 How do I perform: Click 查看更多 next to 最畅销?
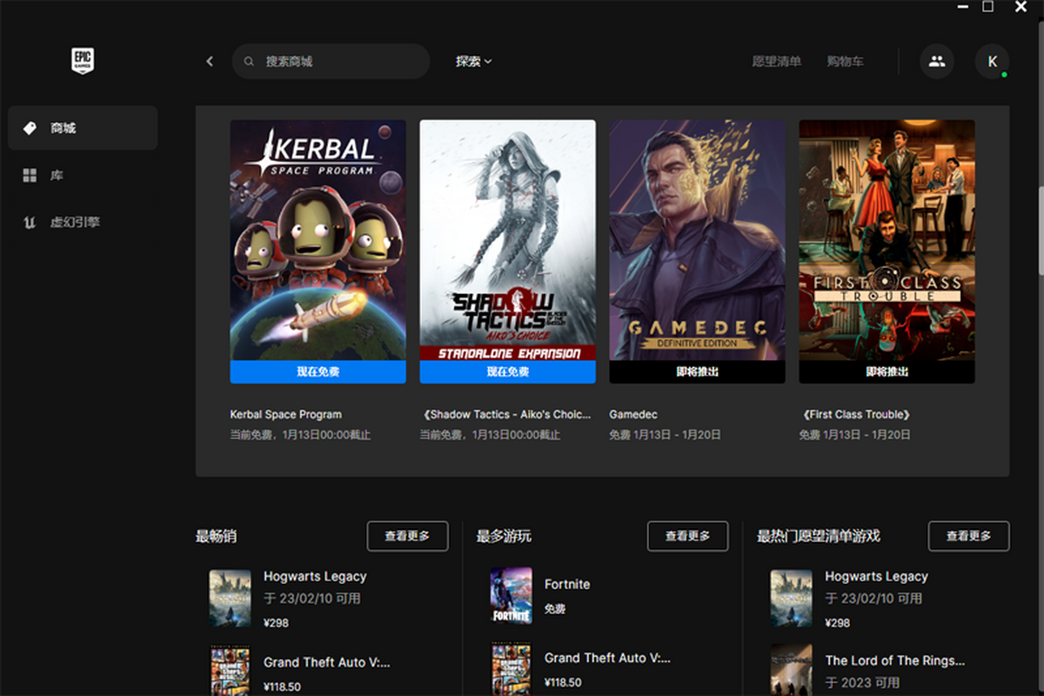pyautogui.click(x=407, y=536)
